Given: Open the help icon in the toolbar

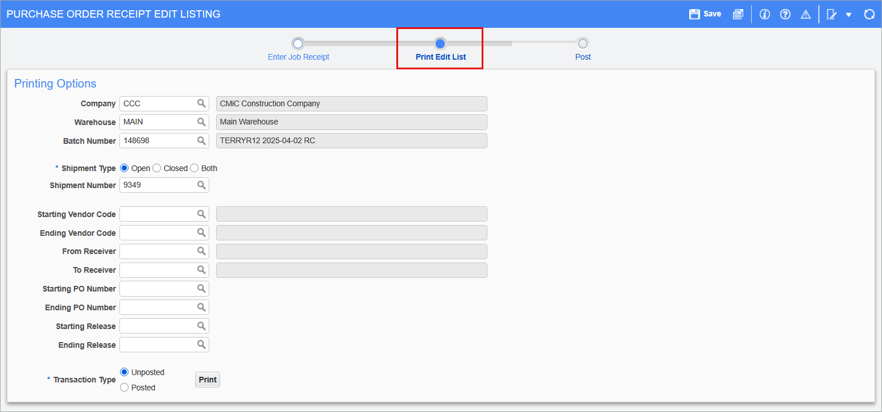Looking at the screenshot, I should click(x=785, y=14).
